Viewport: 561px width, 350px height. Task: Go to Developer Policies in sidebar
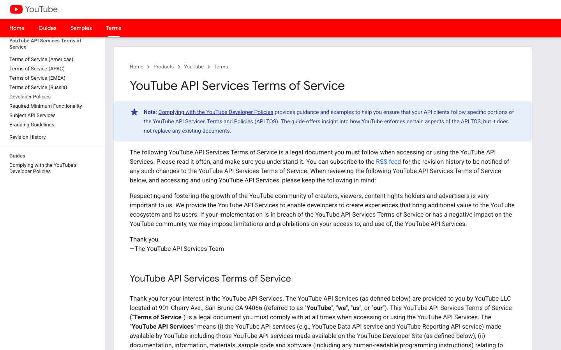30,96
